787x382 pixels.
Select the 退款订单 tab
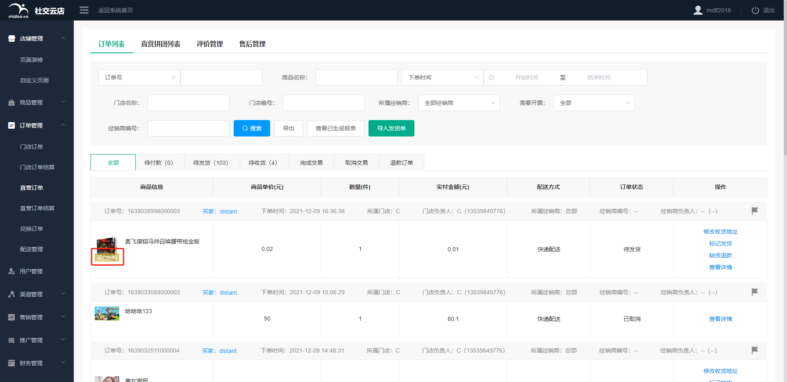coord(402,163)
